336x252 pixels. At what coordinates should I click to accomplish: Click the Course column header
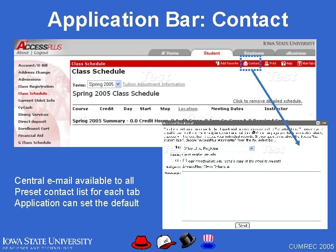coord(80,109)
